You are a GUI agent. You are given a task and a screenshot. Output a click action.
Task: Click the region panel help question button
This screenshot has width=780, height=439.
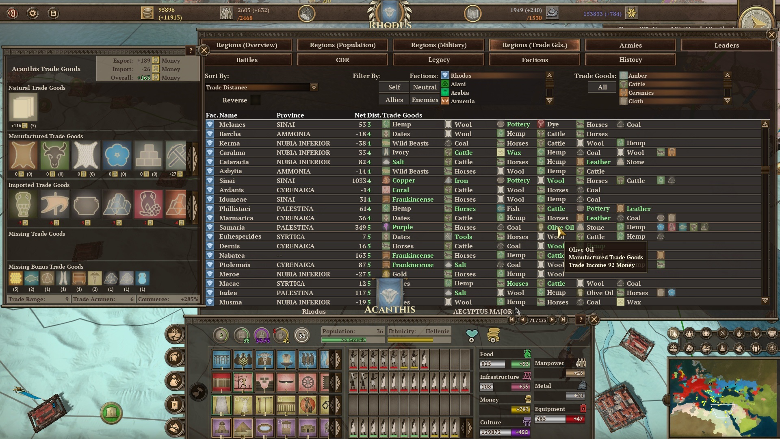[x=581, y=320]
